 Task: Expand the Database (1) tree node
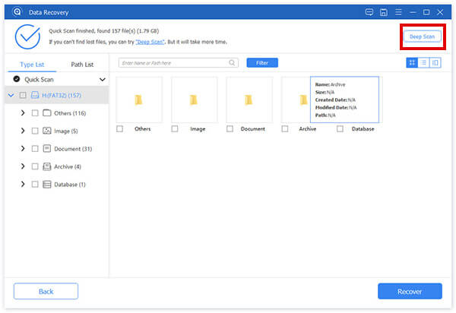coord(23,185)
